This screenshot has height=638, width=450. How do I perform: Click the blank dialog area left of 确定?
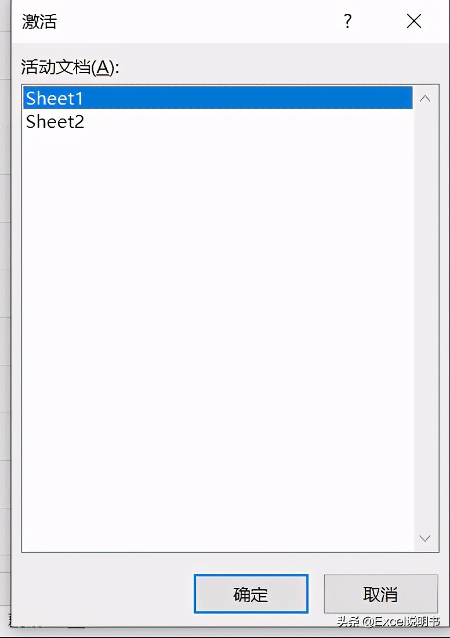[104, 594]
